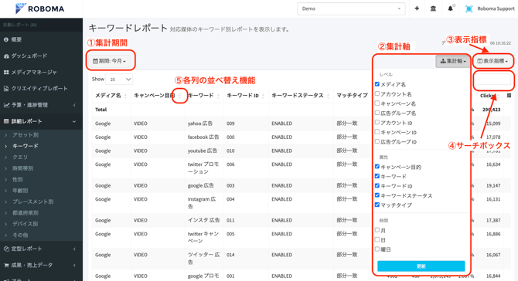Select 都道府県別 report

pyautogui.click(x=26, y=213)
